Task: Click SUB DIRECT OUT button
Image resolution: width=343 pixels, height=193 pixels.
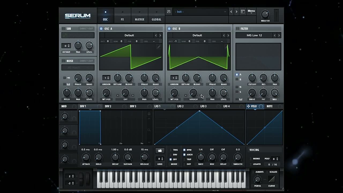Action: click(x=87, y=29)
